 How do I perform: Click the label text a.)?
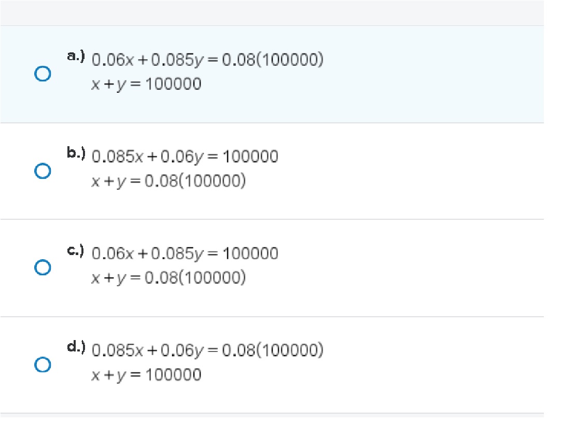point(75,53)
